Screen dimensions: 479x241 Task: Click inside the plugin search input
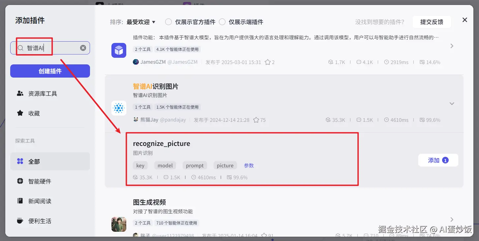coord(50,48)
